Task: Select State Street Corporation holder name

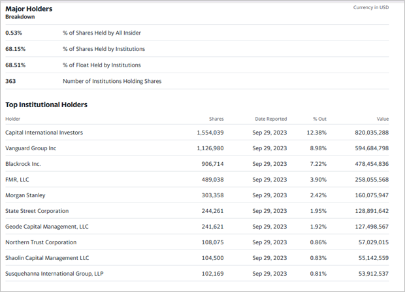Action: coord(37,211)
